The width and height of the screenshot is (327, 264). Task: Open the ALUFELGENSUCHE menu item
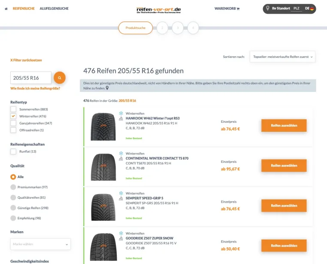point(54,9)
